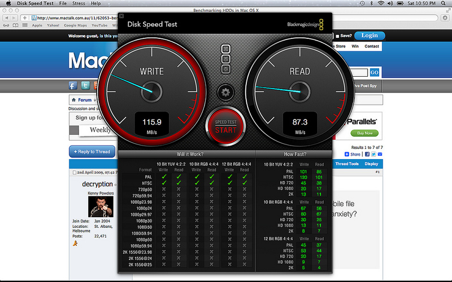Click the READ speed gauge
Screen dimensions: 452x282
click(x=300, y=91)
